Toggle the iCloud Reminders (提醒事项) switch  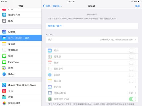pos(132,69)
